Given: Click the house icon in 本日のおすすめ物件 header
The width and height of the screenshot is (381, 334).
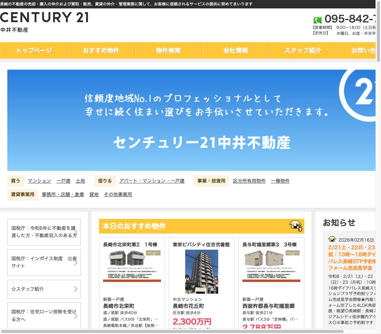Looking at the screenshot, I should [296, 226].
